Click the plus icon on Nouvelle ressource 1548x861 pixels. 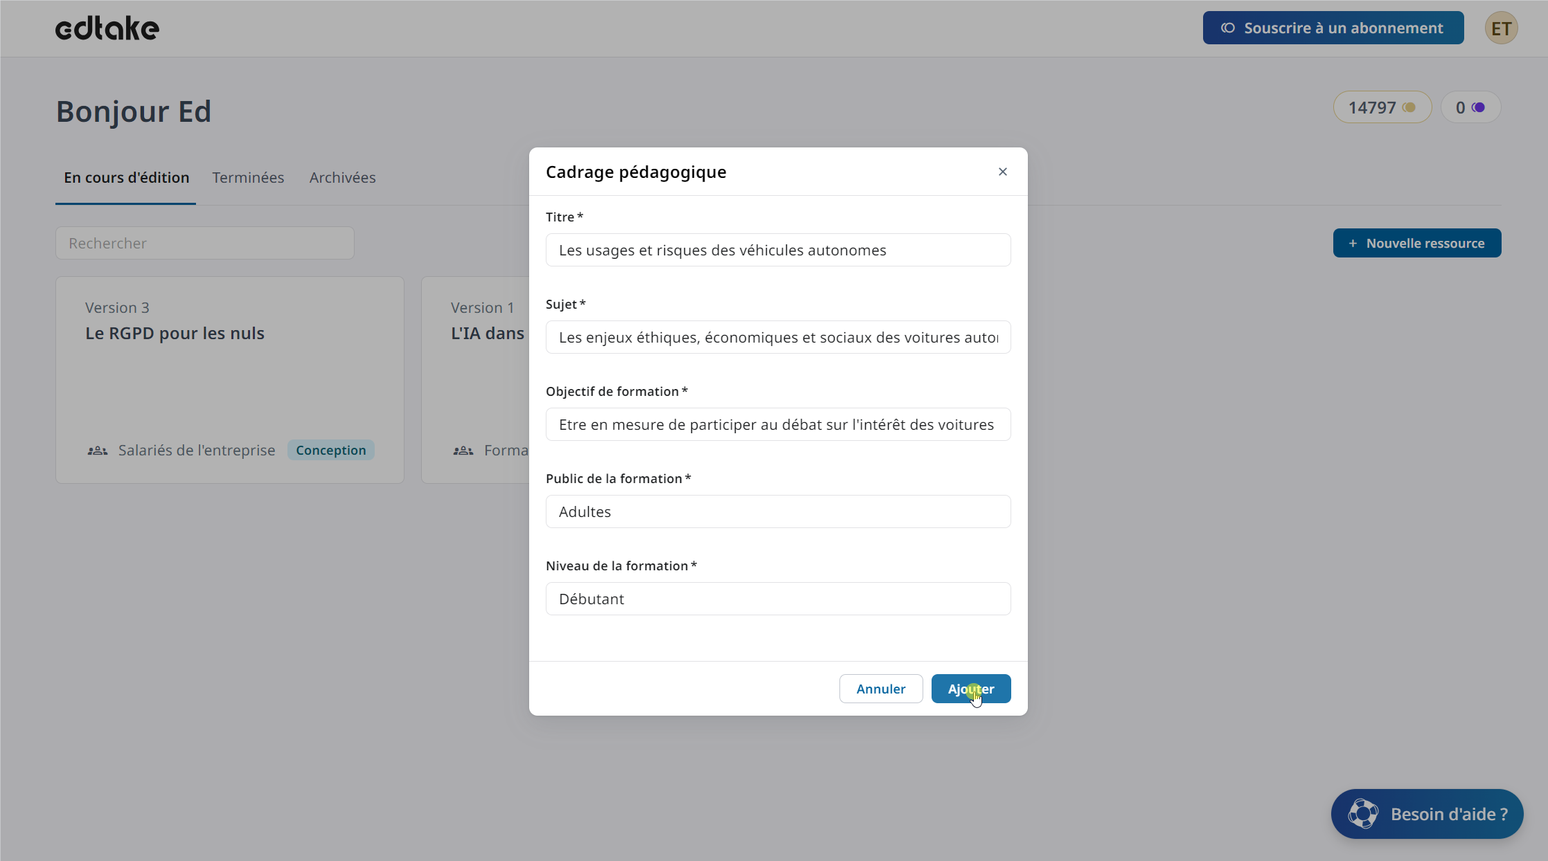click(1352, 244)
